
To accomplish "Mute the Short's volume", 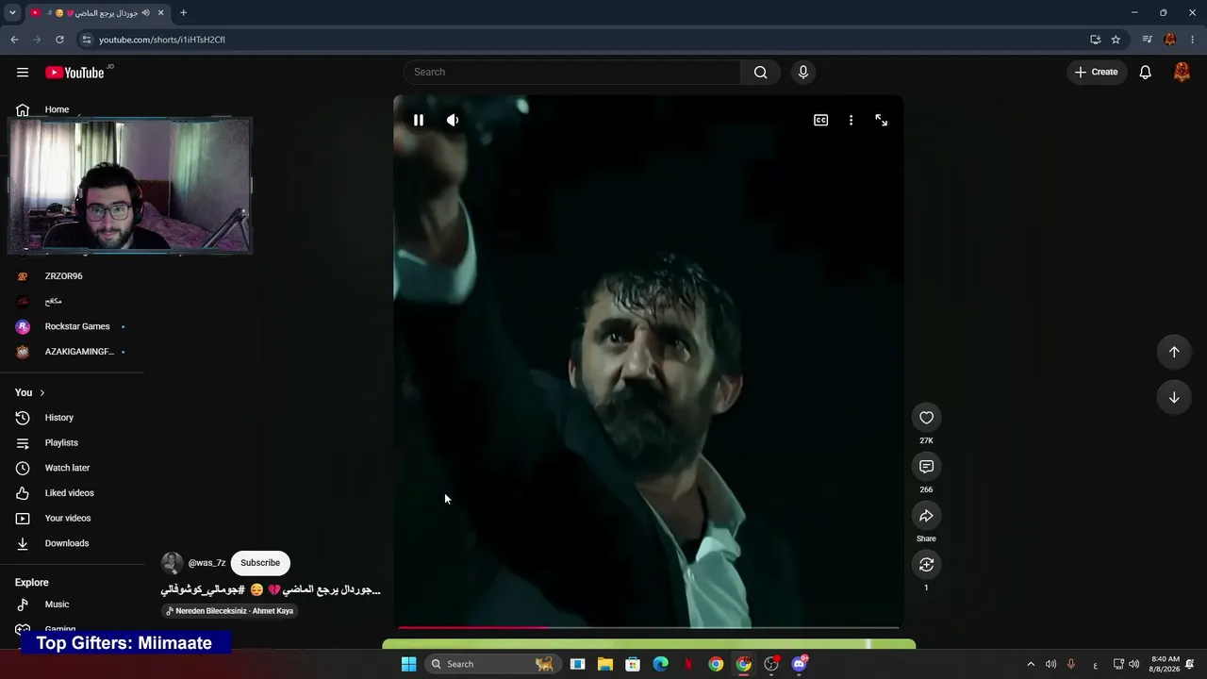I will click(x=453, y=120).
